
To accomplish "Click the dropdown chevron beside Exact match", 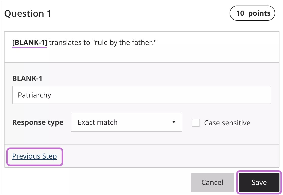I will click(174, 122).
